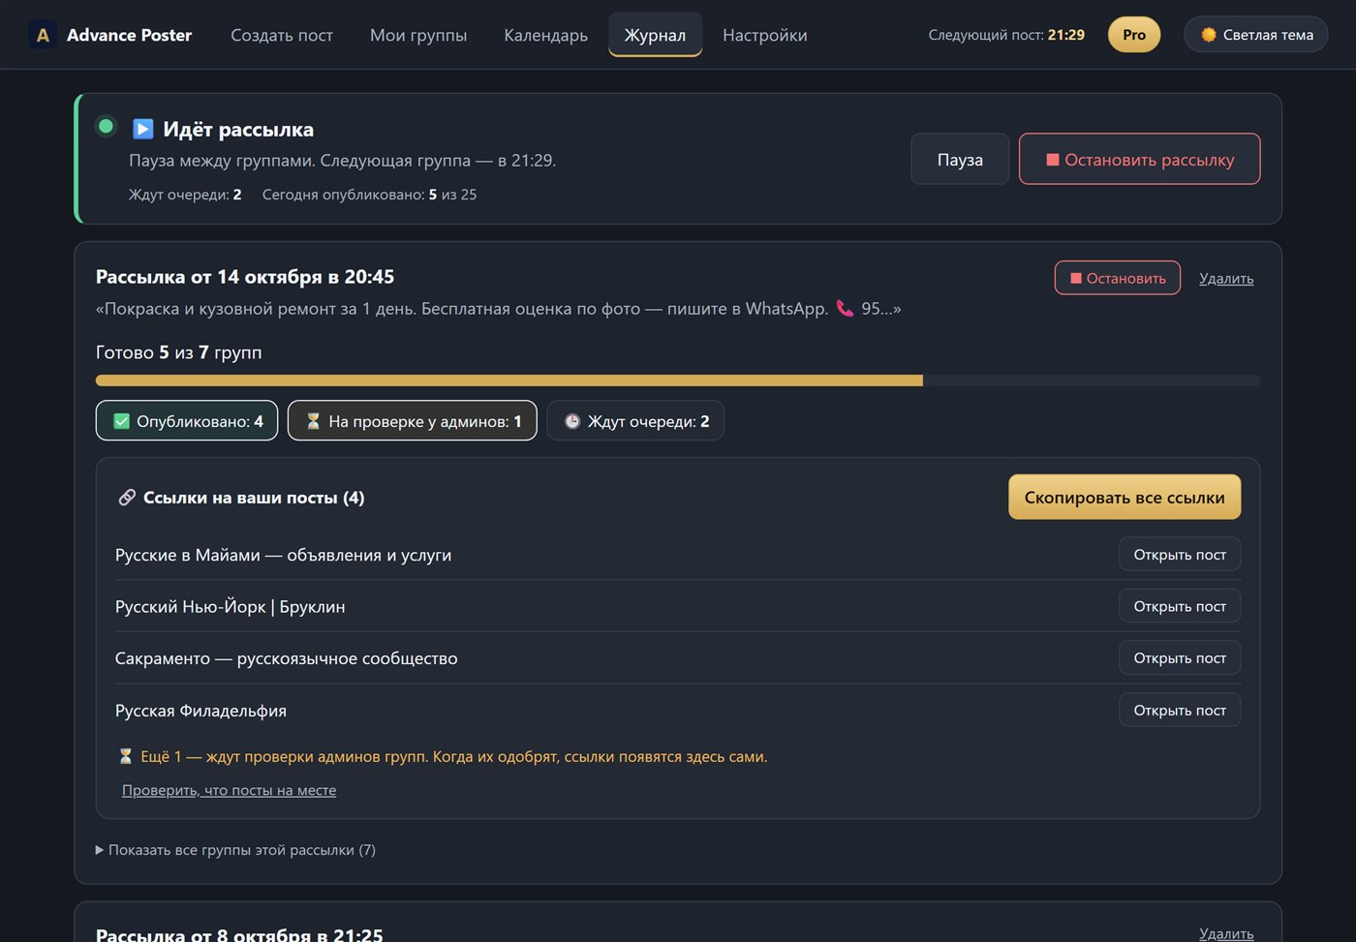Select the Журнал tab
Image resolution: width=1356 pixels, height=942 pixels.
(x=655, y=35)
